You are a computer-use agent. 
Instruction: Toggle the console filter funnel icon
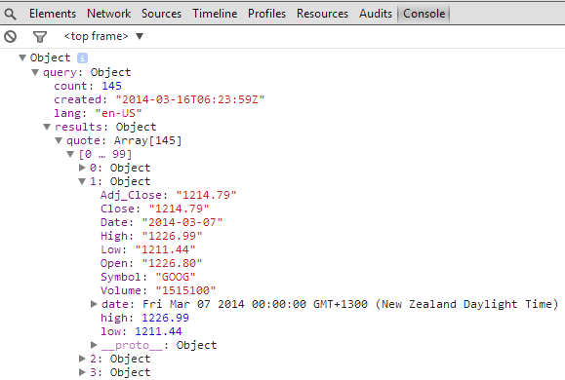(40, 37)
